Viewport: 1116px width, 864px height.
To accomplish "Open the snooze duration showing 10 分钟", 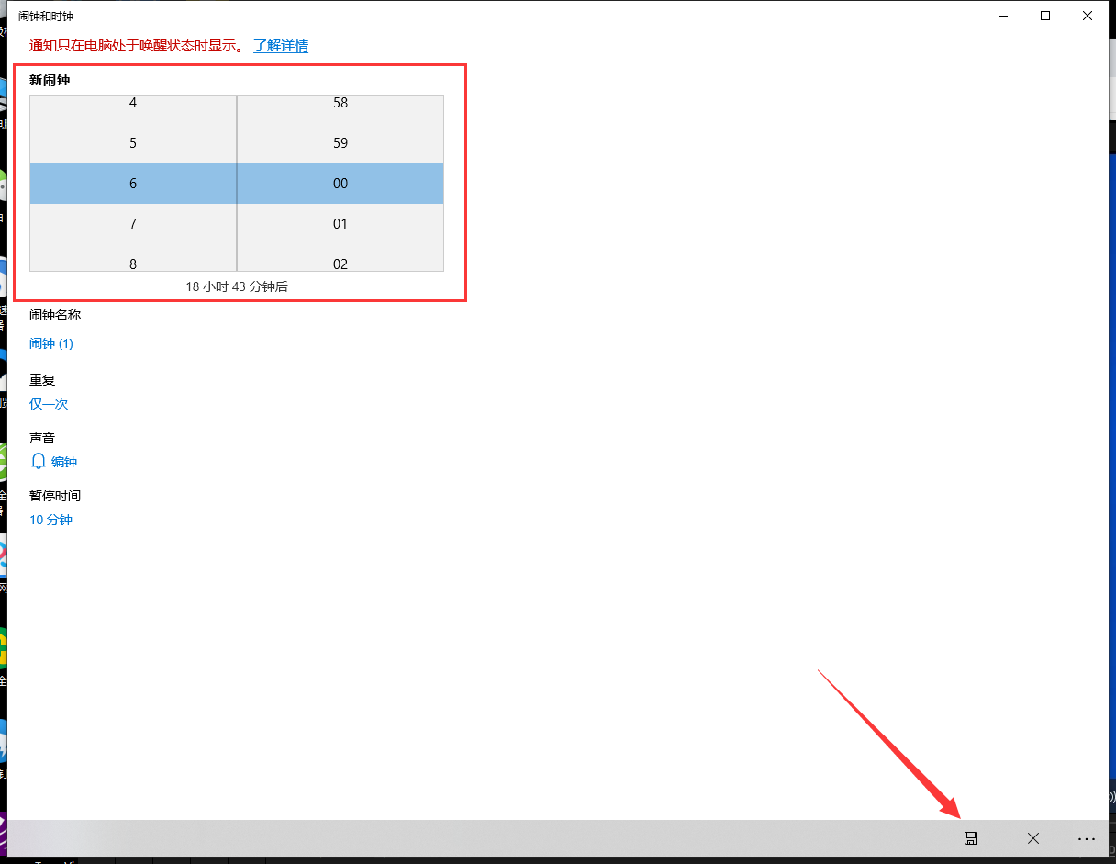I will click(x=50, y=519).
